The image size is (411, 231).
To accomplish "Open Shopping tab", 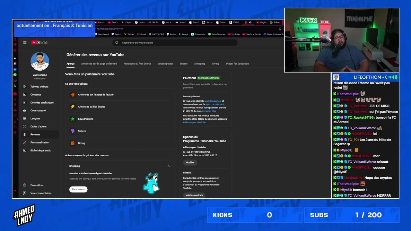I will [x=199, y=64].
